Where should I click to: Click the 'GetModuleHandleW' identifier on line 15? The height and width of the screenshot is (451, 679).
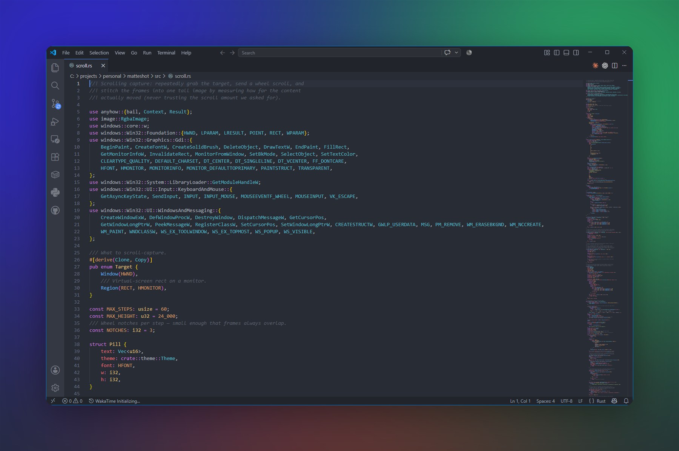click(235, 182)
